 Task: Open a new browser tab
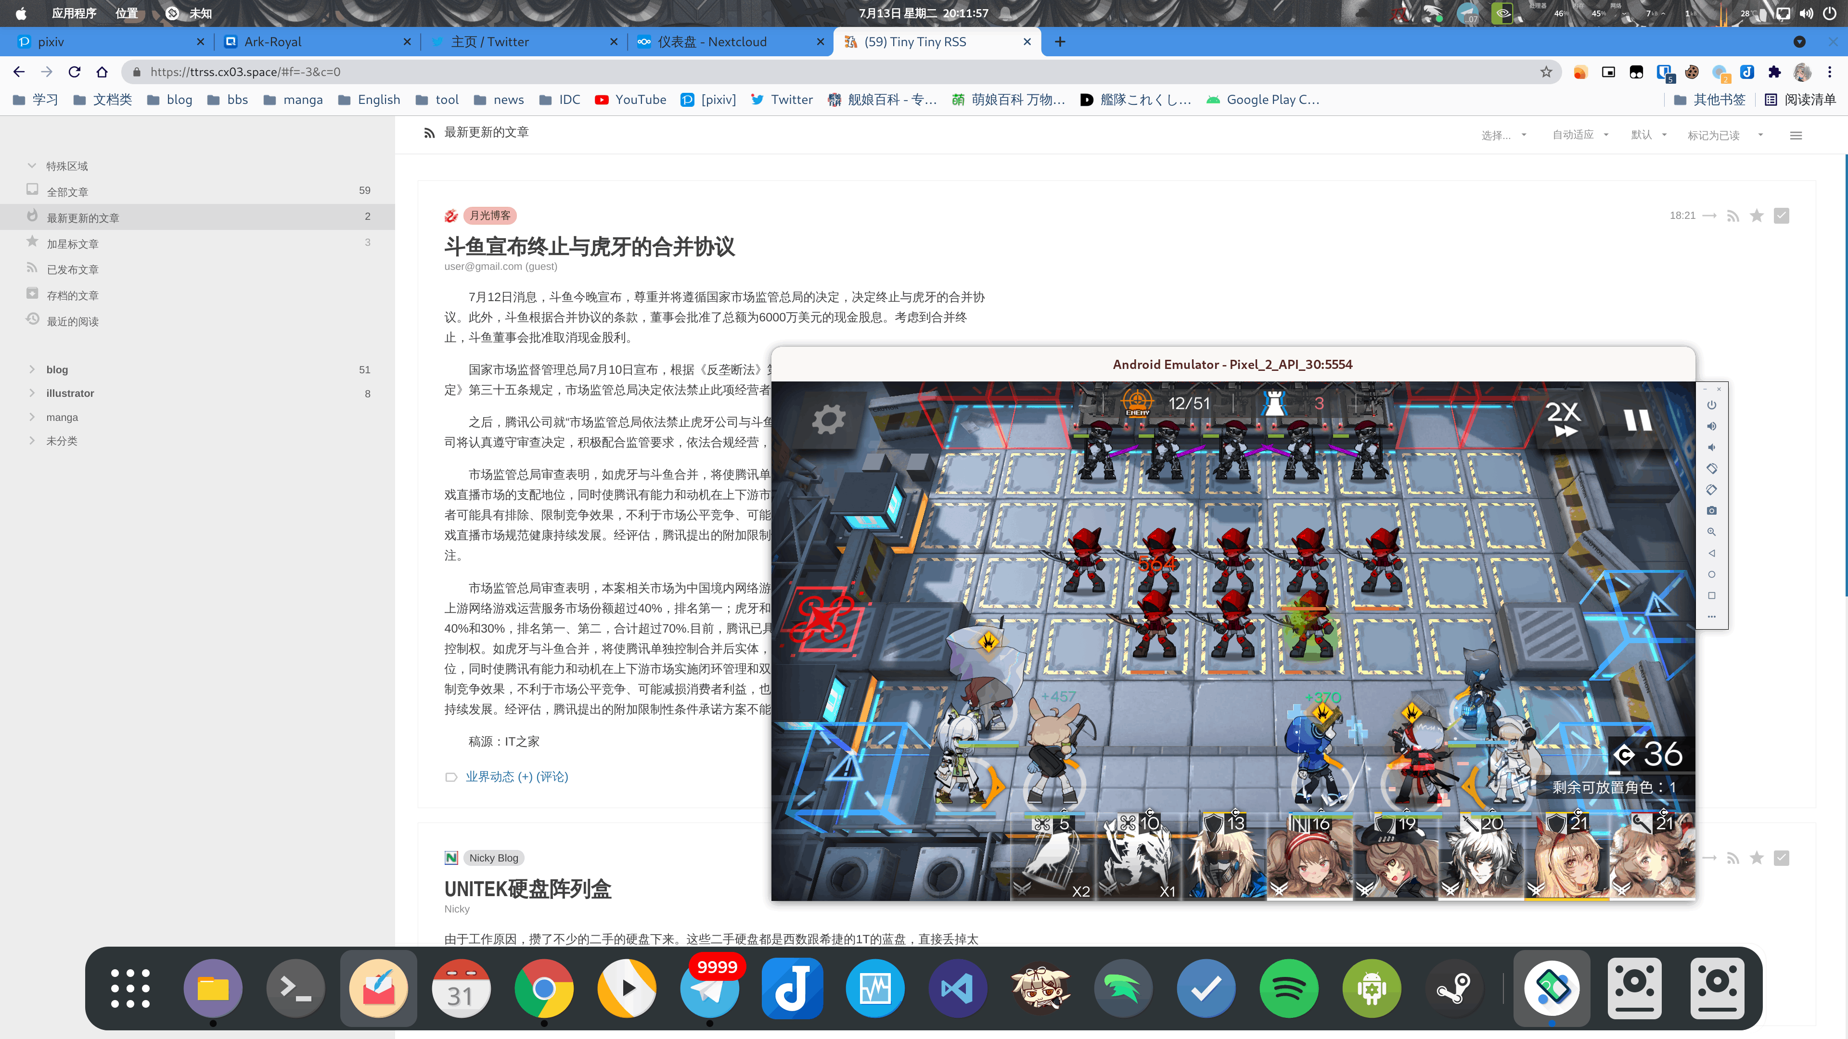(1060, 41)
